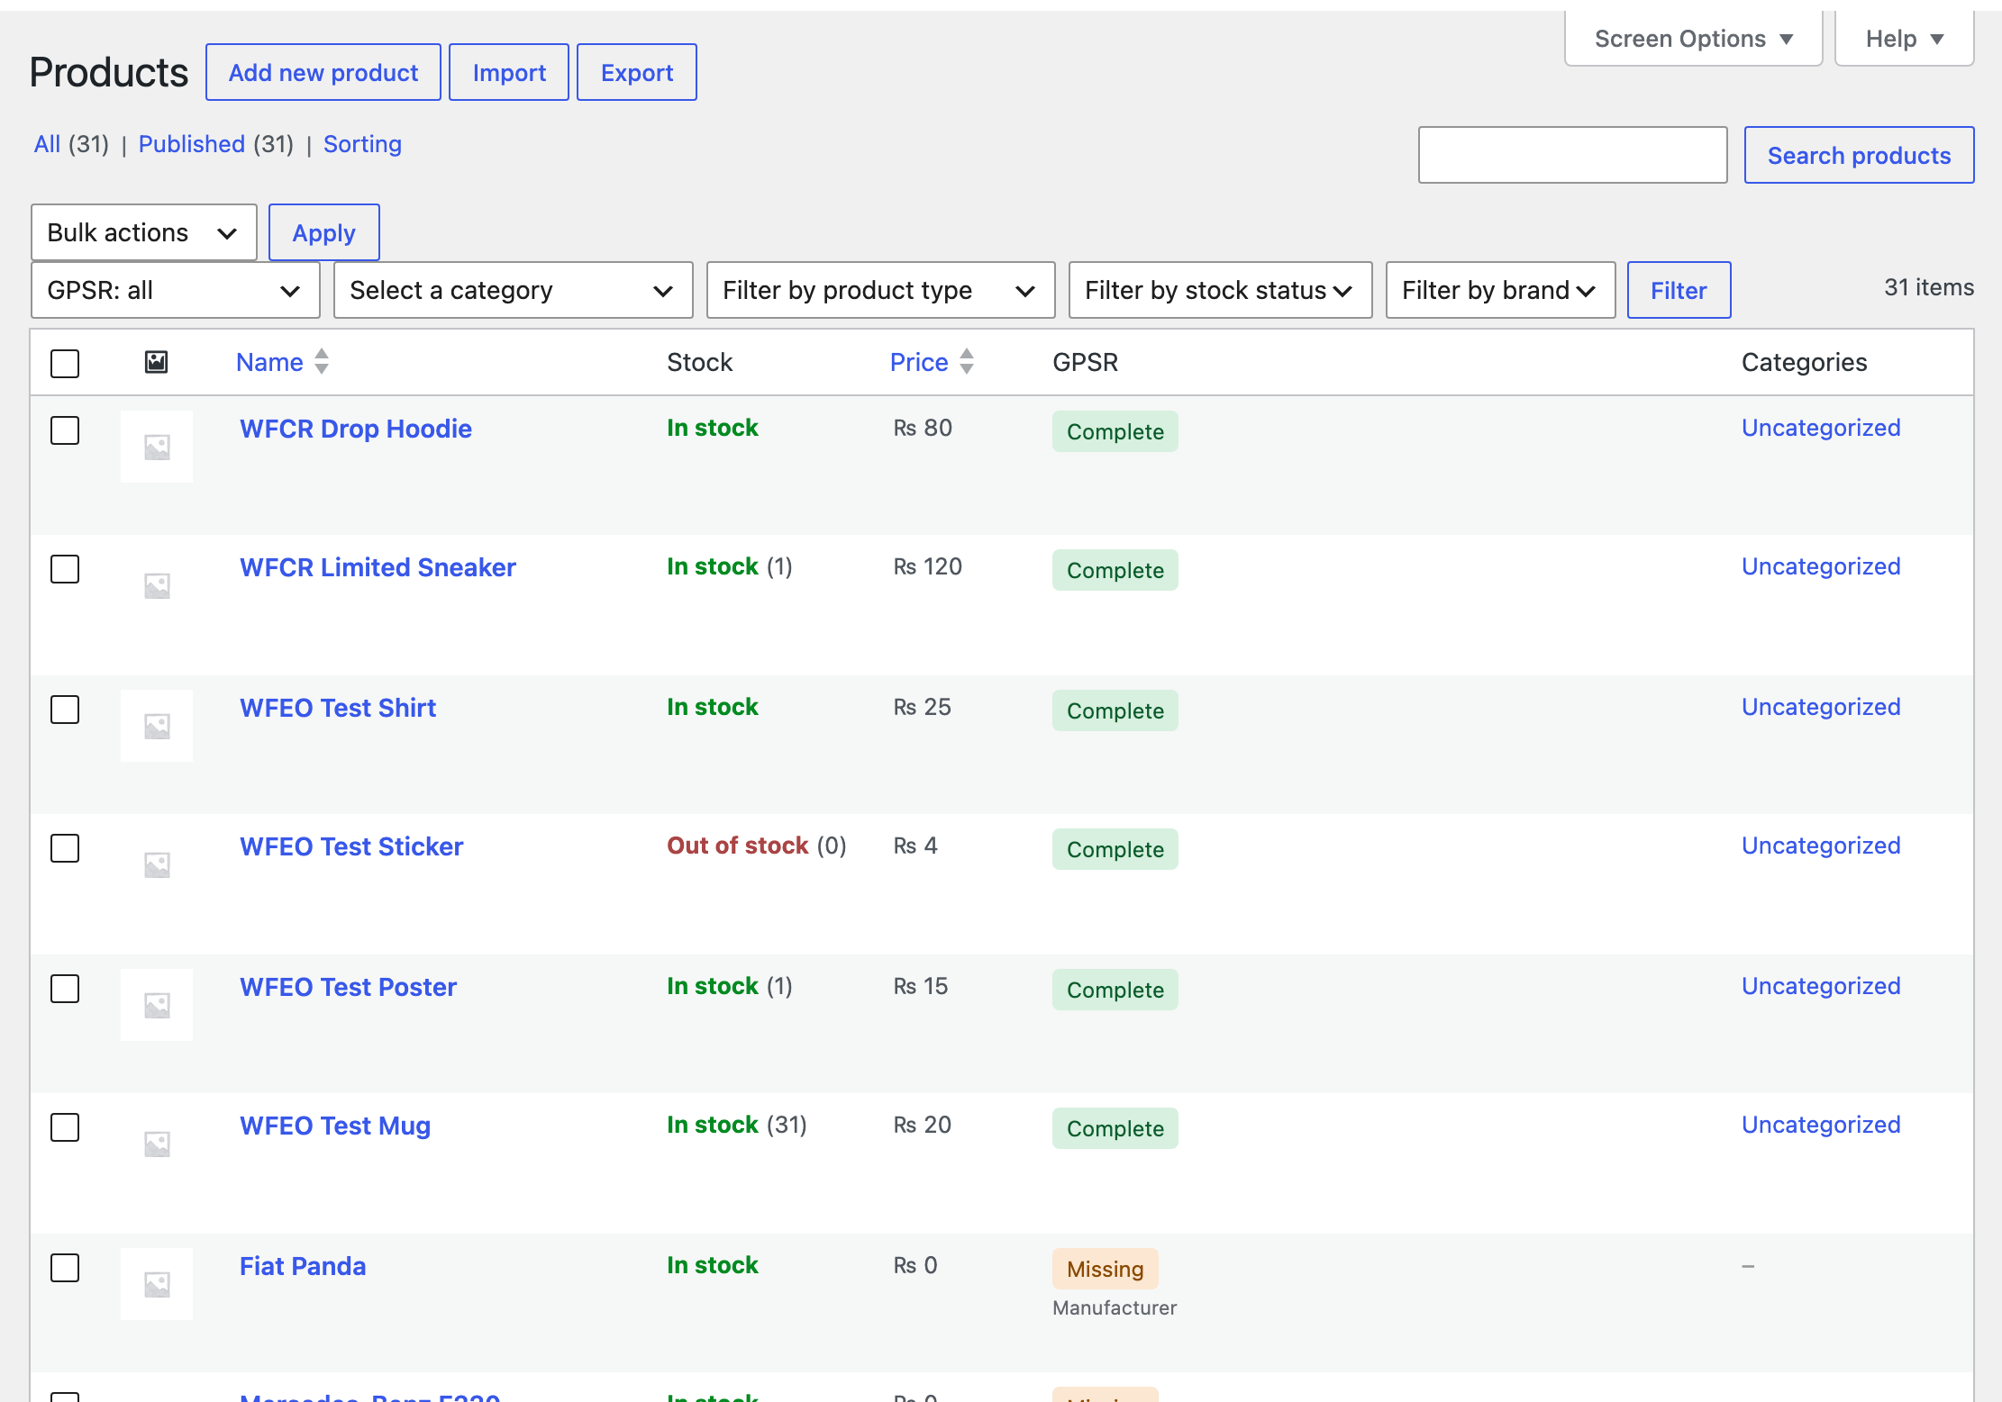The height and width of the screenshot is (1402, 2002).
Task: Check the WFEO Test Mug row checkbox
Action: tap(65, 1127)
